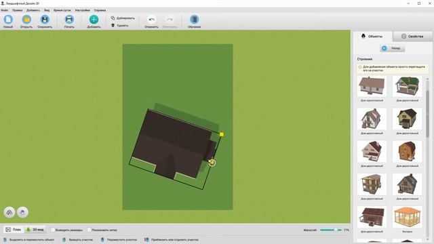Duplicate the selected object with Дублировать

pos(123,18)
